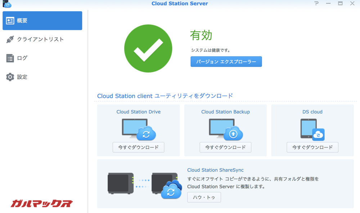Open the バージョン エクスプローラー
The width and height of the screenshot is (360, 213).
coord(226,62)
